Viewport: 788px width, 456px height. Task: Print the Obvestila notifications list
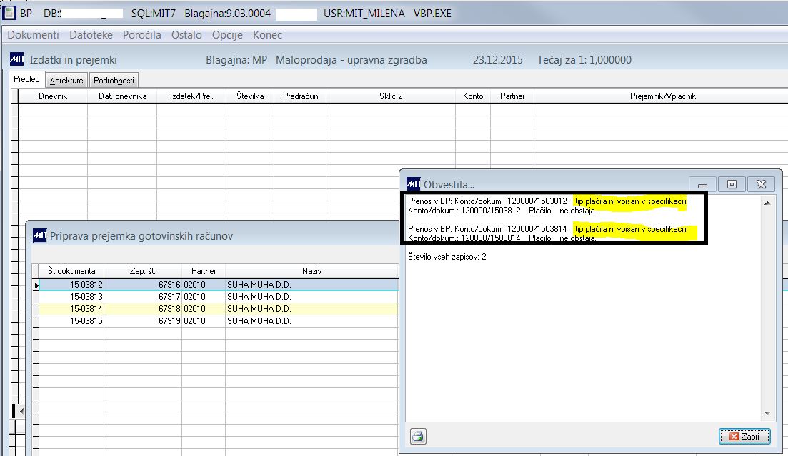click(418, 436)
